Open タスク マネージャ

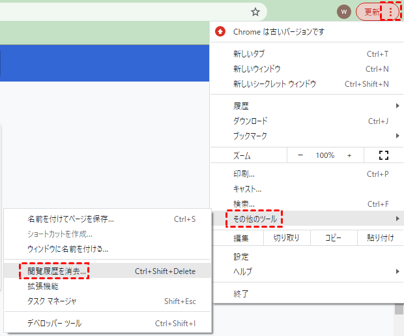(x=108, y=301)
